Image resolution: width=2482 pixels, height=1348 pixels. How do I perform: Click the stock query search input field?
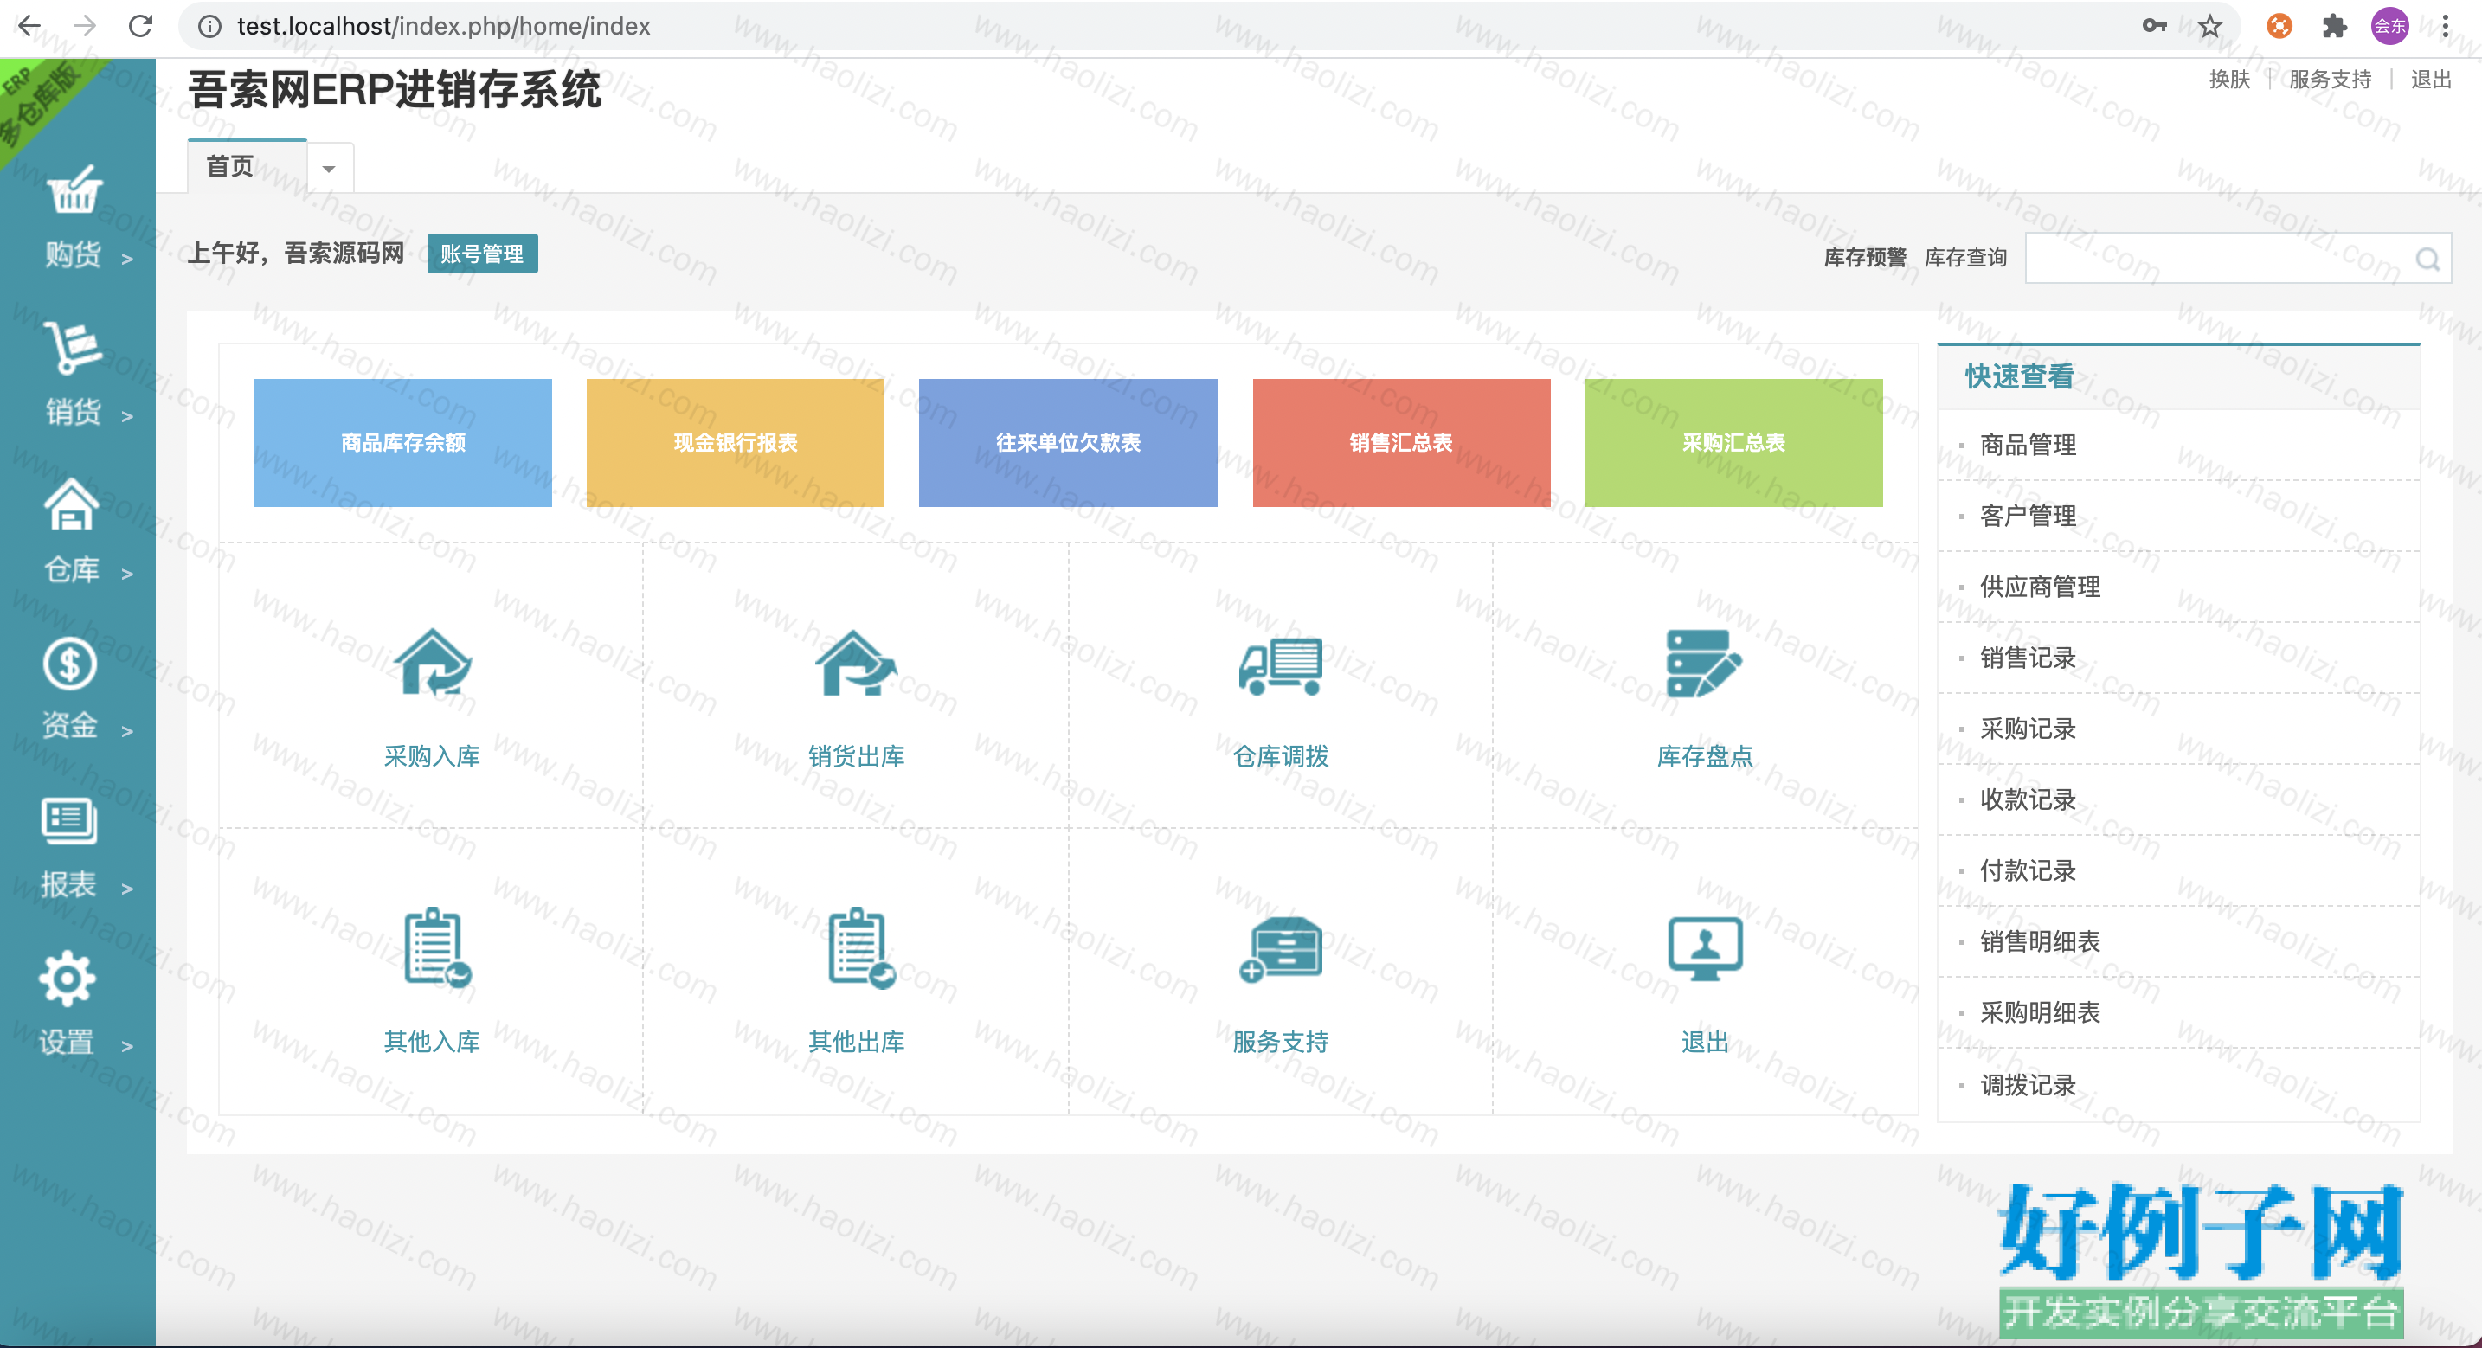click(x=2237, y=258)
